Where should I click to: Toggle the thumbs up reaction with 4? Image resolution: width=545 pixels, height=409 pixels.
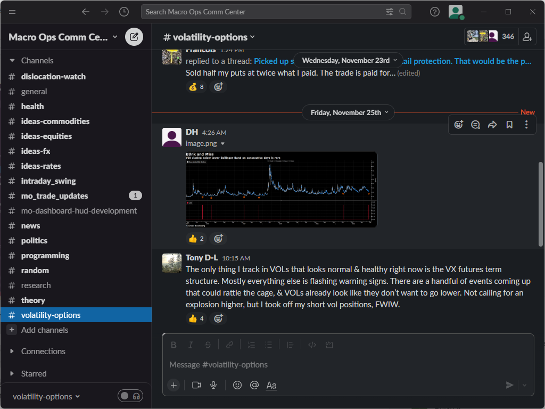(196, 318)
